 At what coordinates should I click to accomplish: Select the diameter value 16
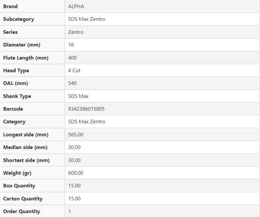coord(71,45)
